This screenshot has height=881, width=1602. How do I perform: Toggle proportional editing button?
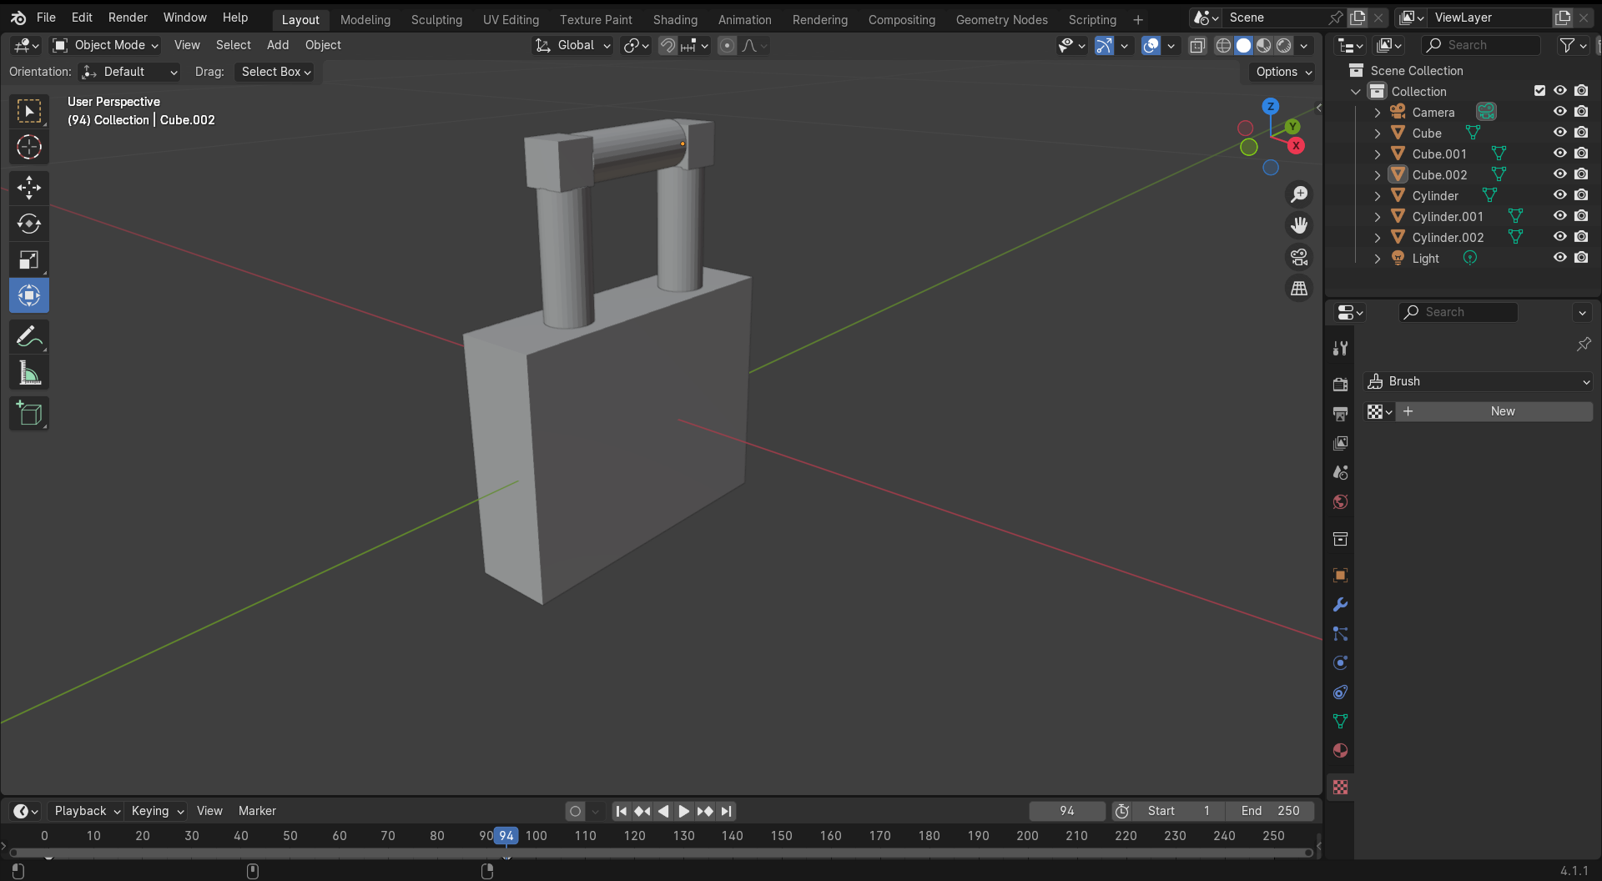click(727, 46)
